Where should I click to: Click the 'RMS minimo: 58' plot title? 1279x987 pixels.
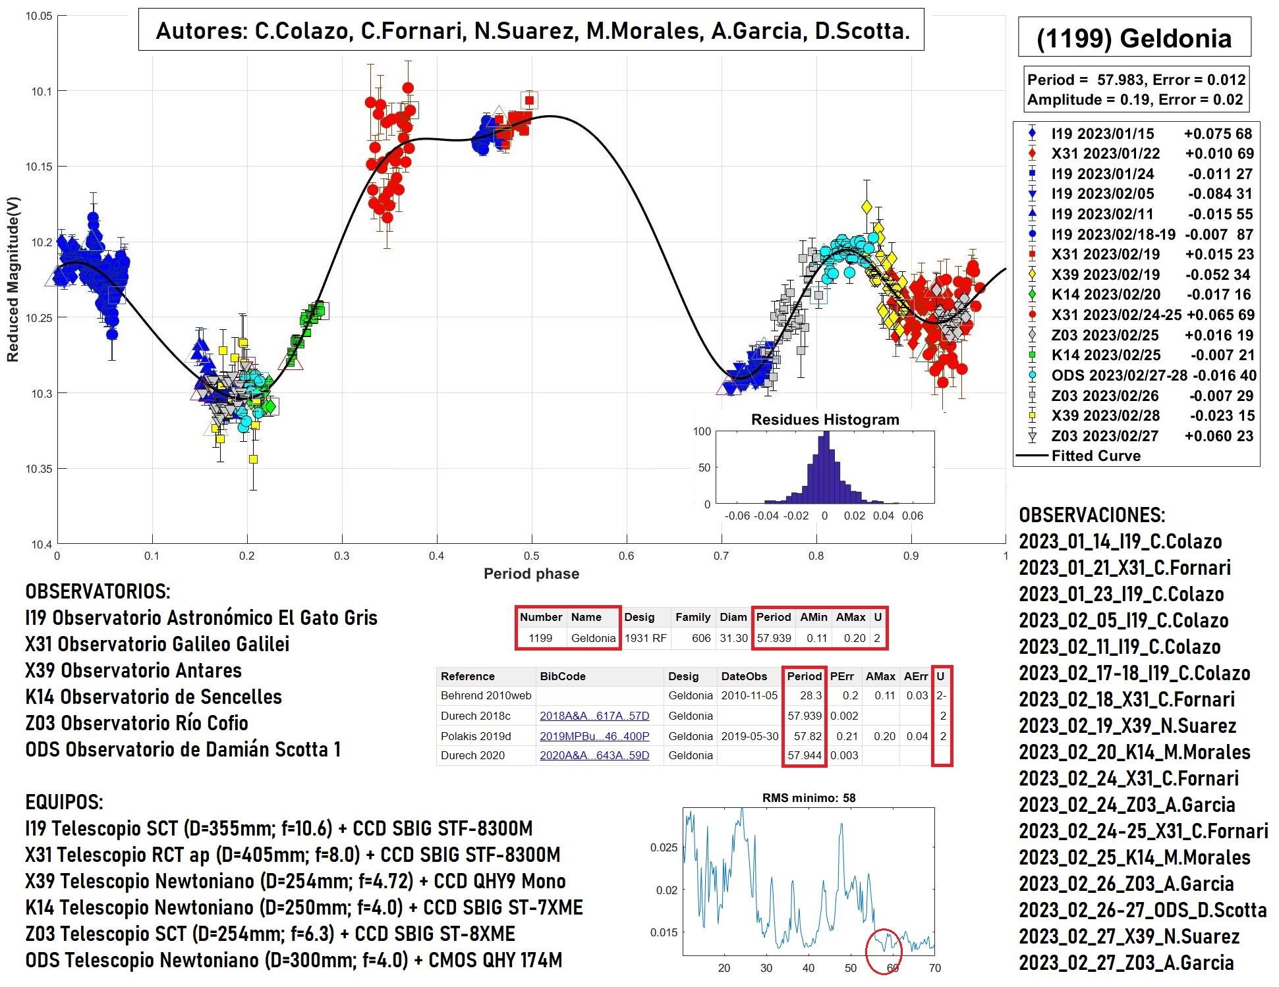809,798
